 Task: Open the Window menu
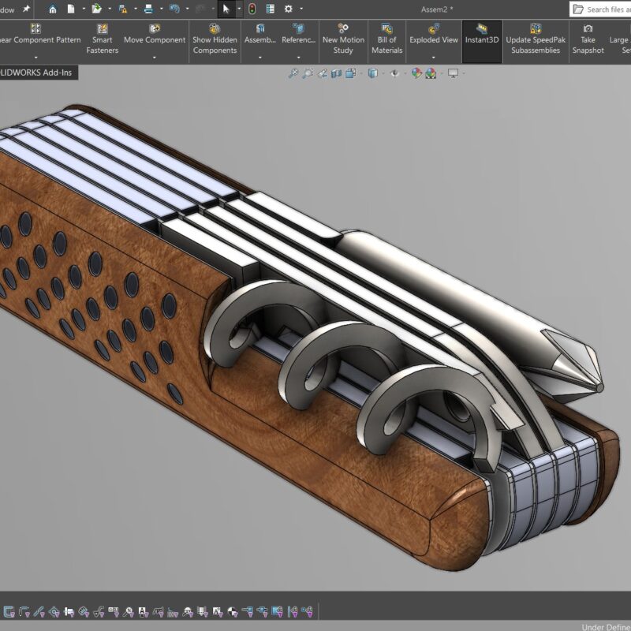[6, 9]
